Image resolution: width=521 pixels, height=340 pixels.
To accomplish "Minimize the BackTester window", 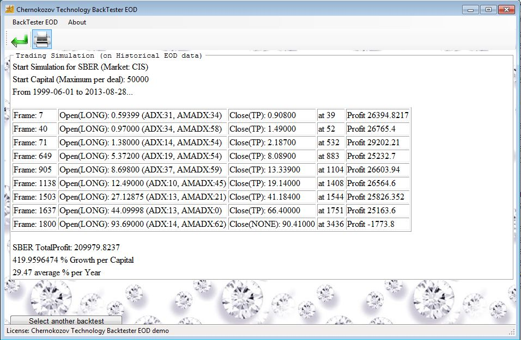I will click(470, 10).
